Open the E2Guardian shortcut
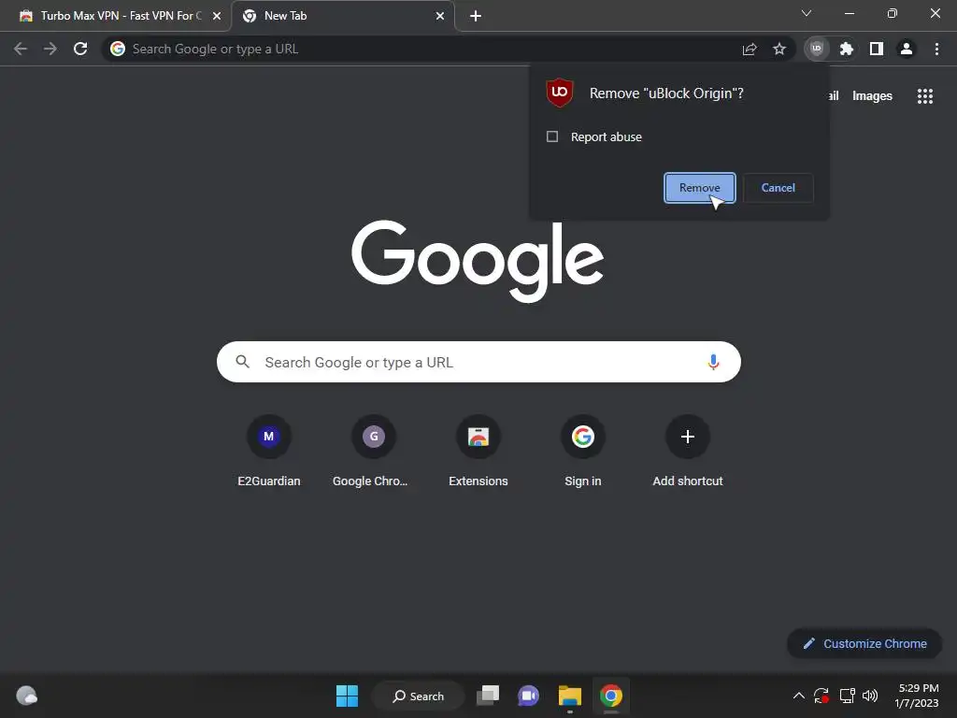The width and height of the screenshot is (957, 718). (x=268, y=452)
